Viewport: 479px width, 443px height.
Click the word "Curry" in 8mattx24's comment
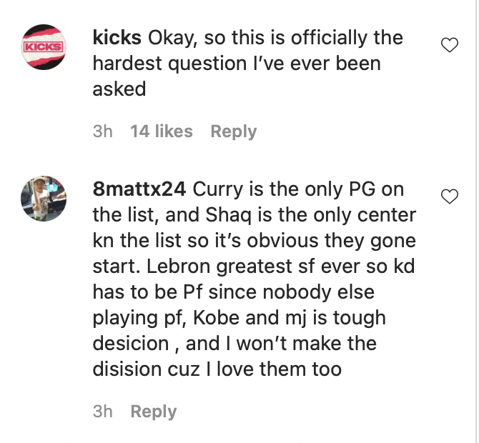click(218, 189)
